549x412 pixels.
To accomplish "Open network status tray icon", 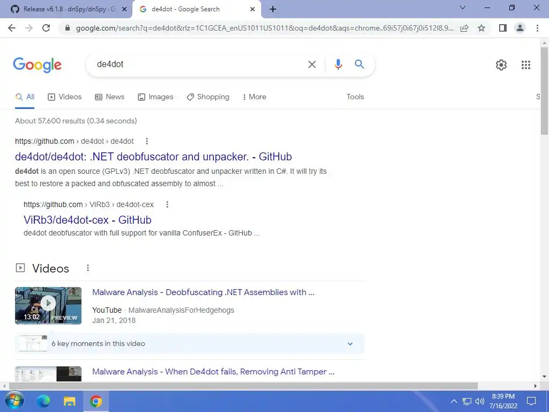I will coord(467,401).
